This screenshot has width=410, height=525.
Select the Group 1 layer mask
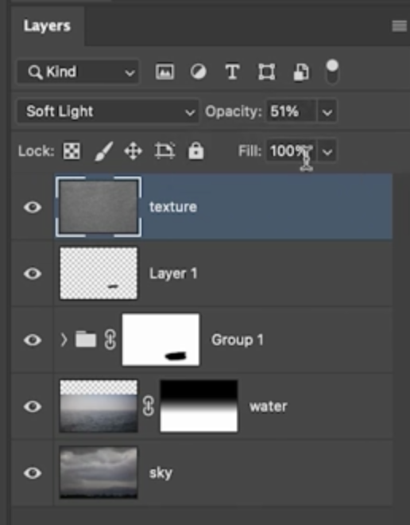point(161,340)
